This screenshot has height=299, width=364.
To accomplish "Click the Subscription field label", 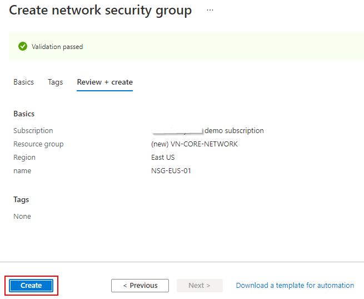I will click(x=33, y=131).
